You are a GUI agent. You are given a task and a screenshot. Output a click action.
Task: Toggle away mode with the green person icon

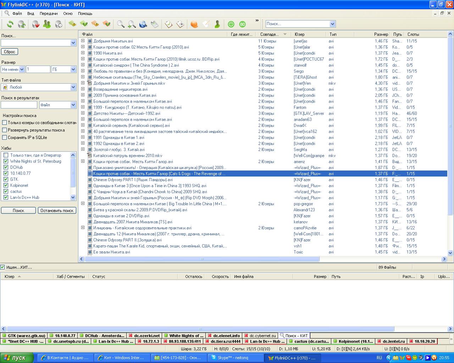coord(217,24)
